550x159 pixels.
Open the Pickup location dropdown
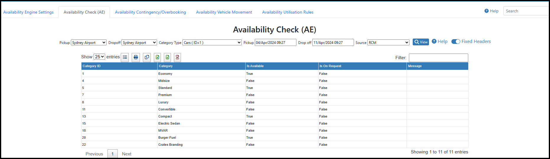coord(89,42)
